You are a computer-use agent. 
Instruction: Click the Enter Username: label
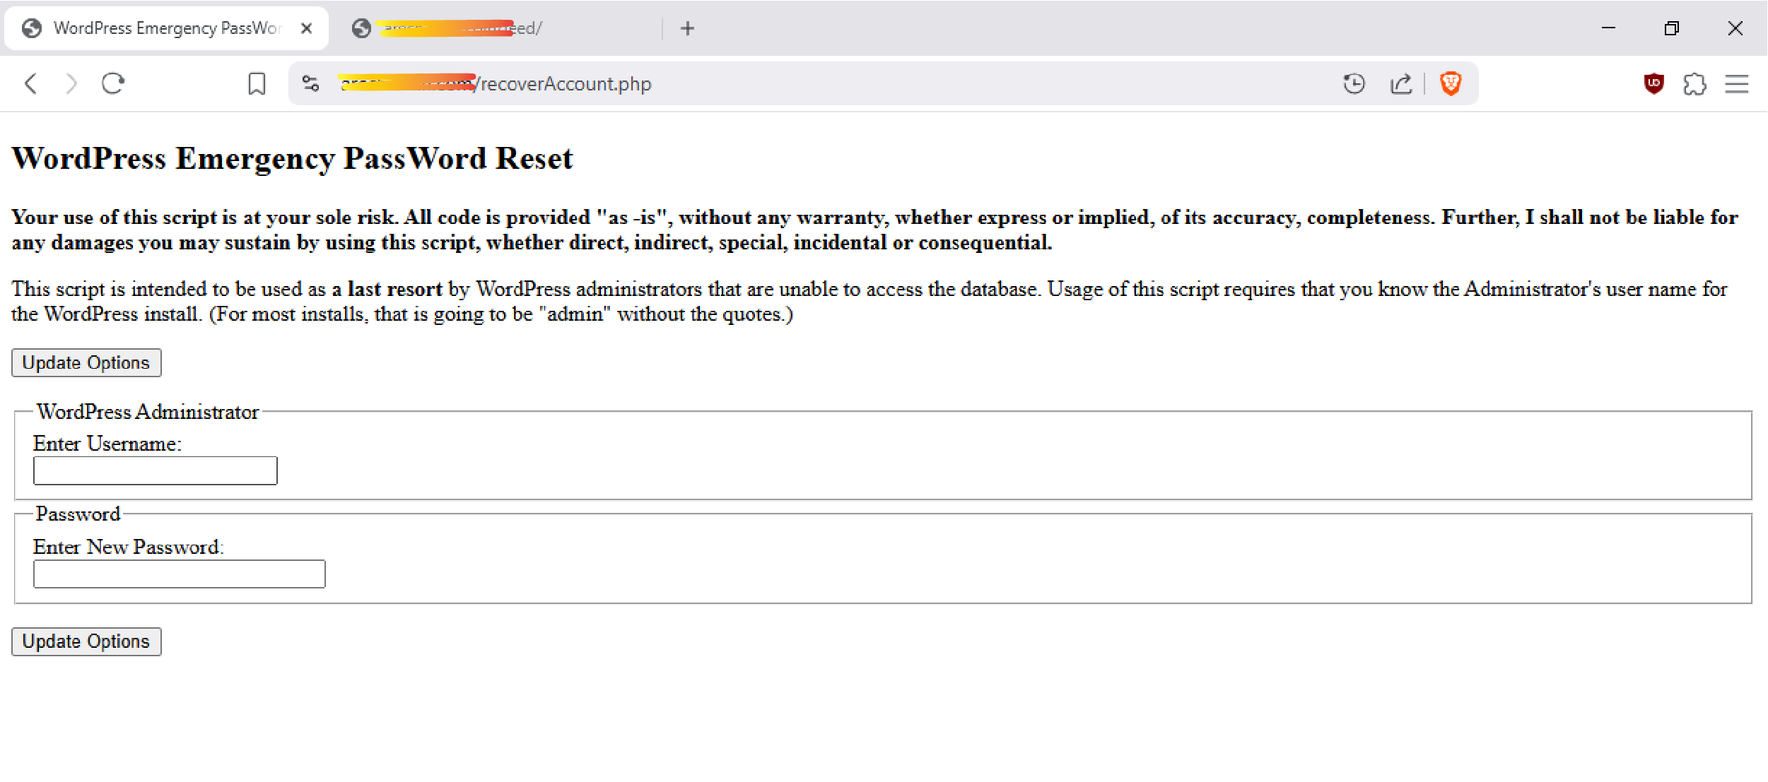(107, 444)
